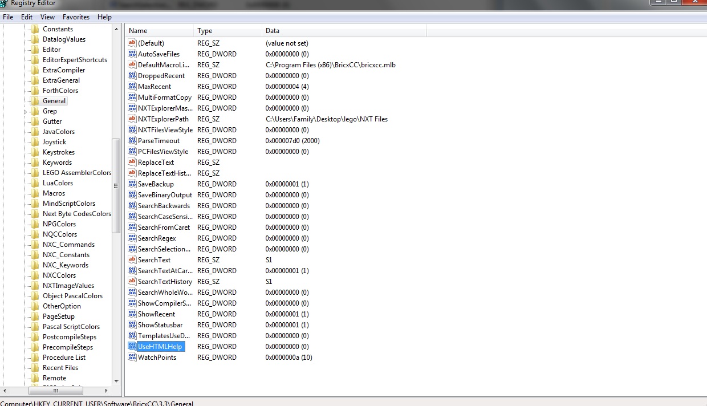Click the tree scroll up arrow
The height and width of the screenshot is (406, 707).
point(116,29)
